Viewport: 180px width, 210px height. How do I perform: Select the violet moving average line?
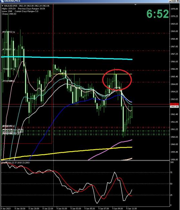[110, 150]
